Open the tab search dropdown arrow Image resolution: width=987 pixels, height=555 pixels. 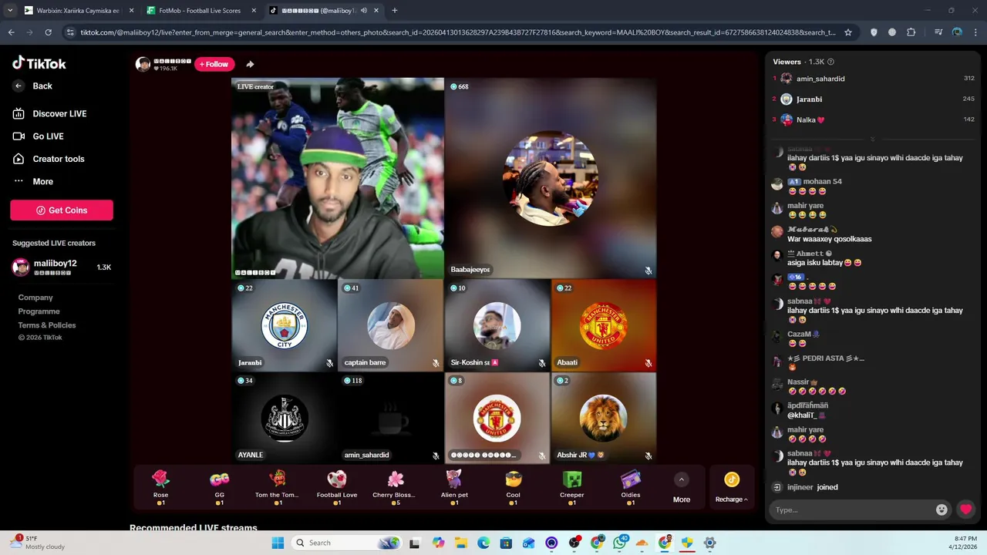click(10, 11)
